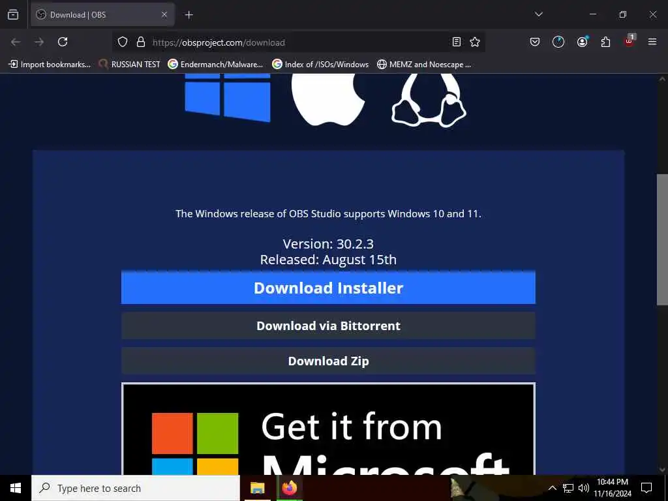Click the Firefox taskbar icon

coord(289,488)
